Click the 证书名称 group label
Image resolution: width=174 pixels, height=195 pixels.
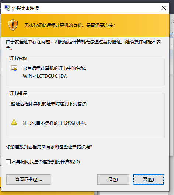18,58
